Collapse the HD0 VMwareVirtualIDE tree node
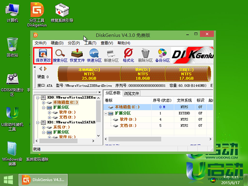 tap(38, 98)
